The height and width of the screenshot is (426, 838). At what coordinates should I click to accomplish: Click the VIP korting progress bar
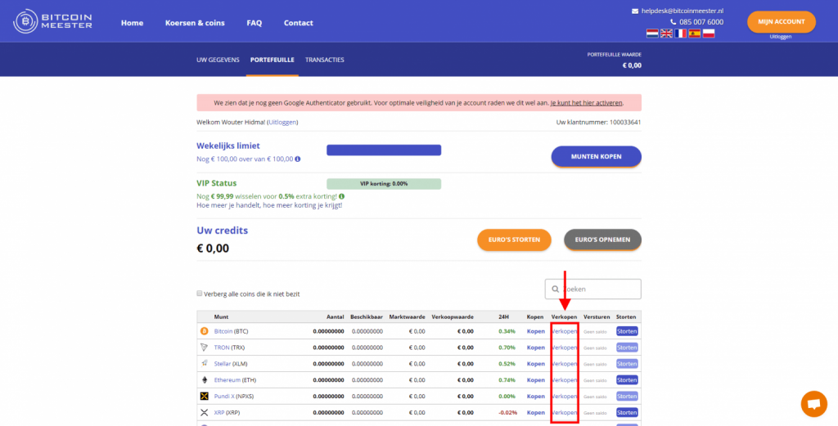[384, 184]
